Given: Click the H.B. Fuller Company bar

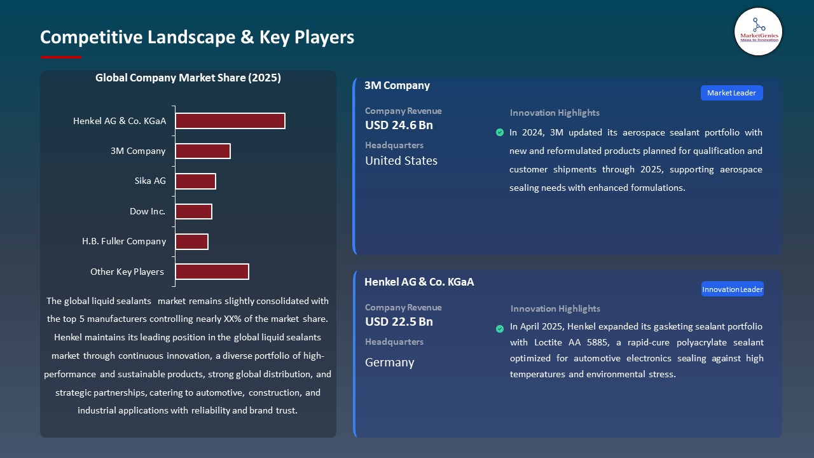Looking at the screenshot, I should point(191,242).
